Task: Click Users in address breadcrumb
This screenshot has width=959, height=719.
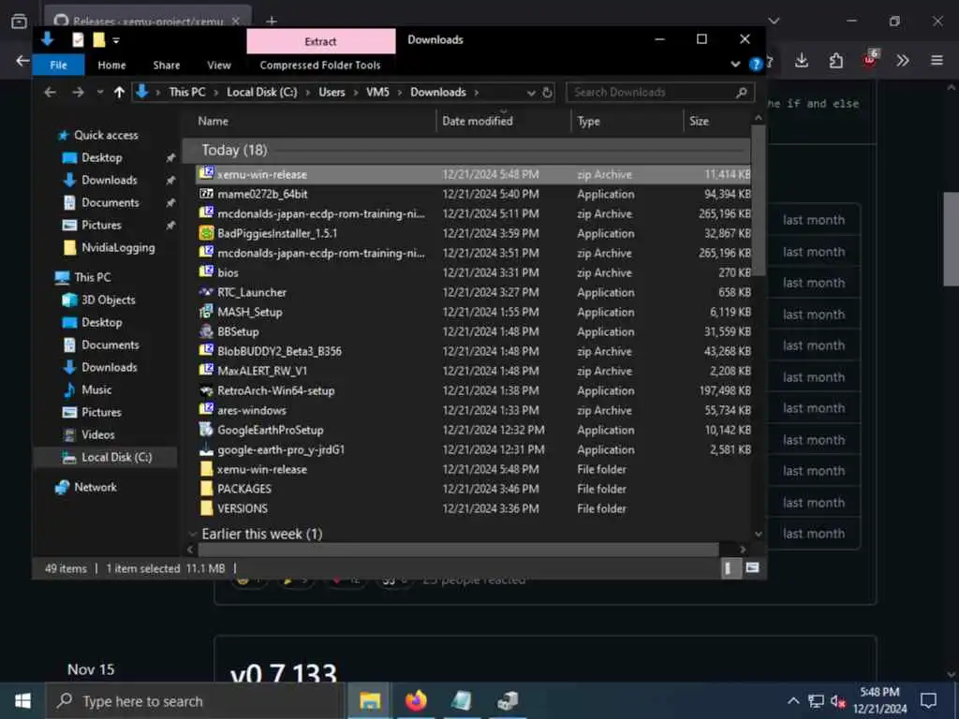Action: click(332, 93)
